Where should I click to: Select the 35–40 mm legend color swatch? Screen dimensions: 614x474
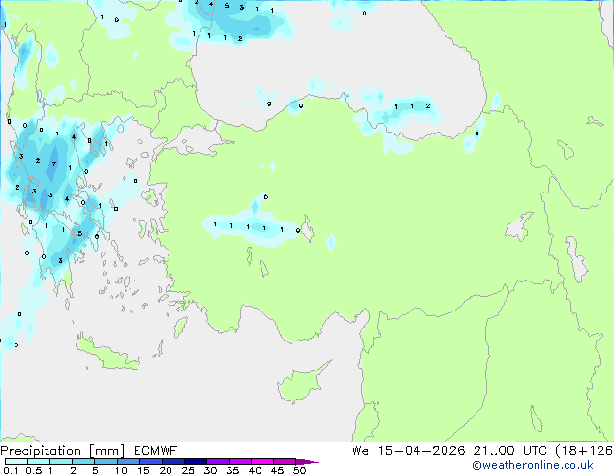240,461
